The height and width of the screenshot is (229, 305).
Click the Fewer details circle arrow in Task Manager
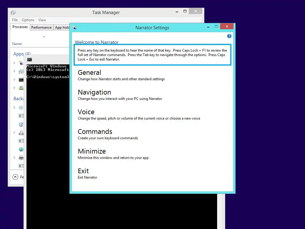point(15,177)
